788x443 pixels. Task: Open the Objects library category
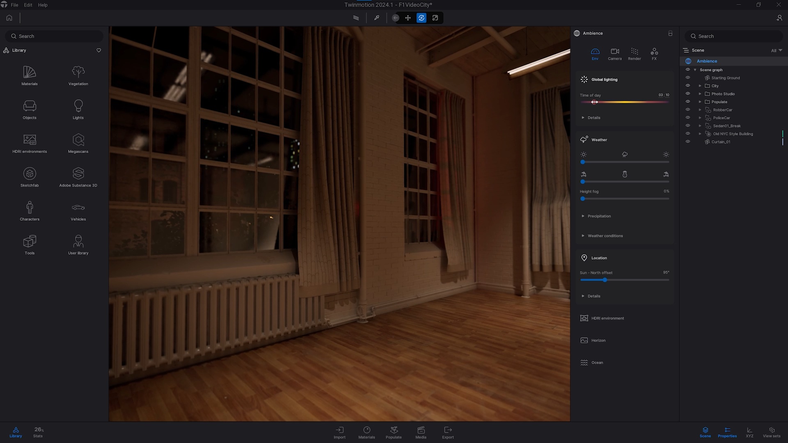coord(30,110)
